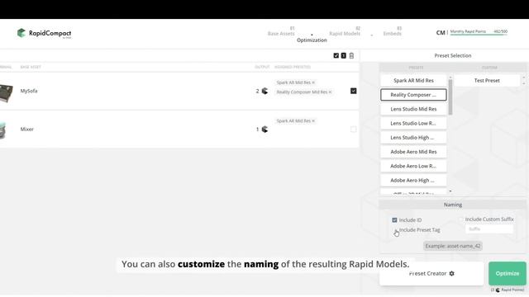Open the CM account menu
This screenshot has width=529, height=297.
click(441, 33)
